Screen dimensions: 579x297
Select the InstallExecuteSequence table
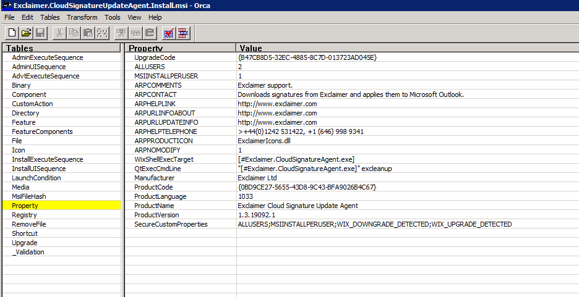pyautogui.click(x=47, y=159)
